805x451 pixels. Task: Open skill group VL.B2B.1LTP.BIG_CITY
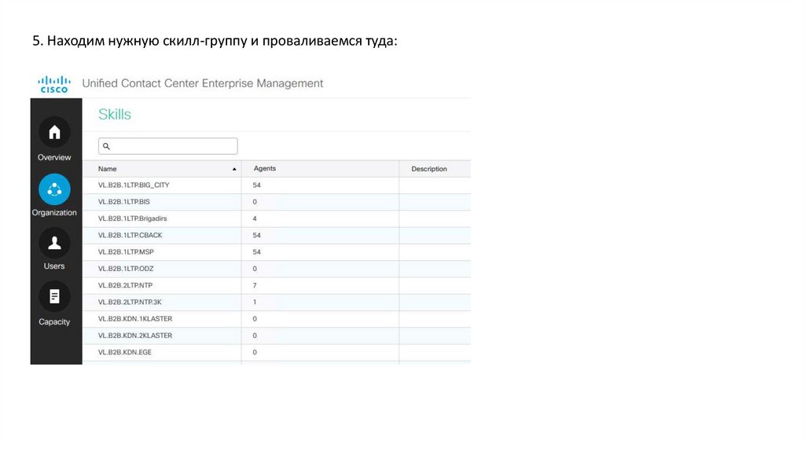(x=134, y=185)
